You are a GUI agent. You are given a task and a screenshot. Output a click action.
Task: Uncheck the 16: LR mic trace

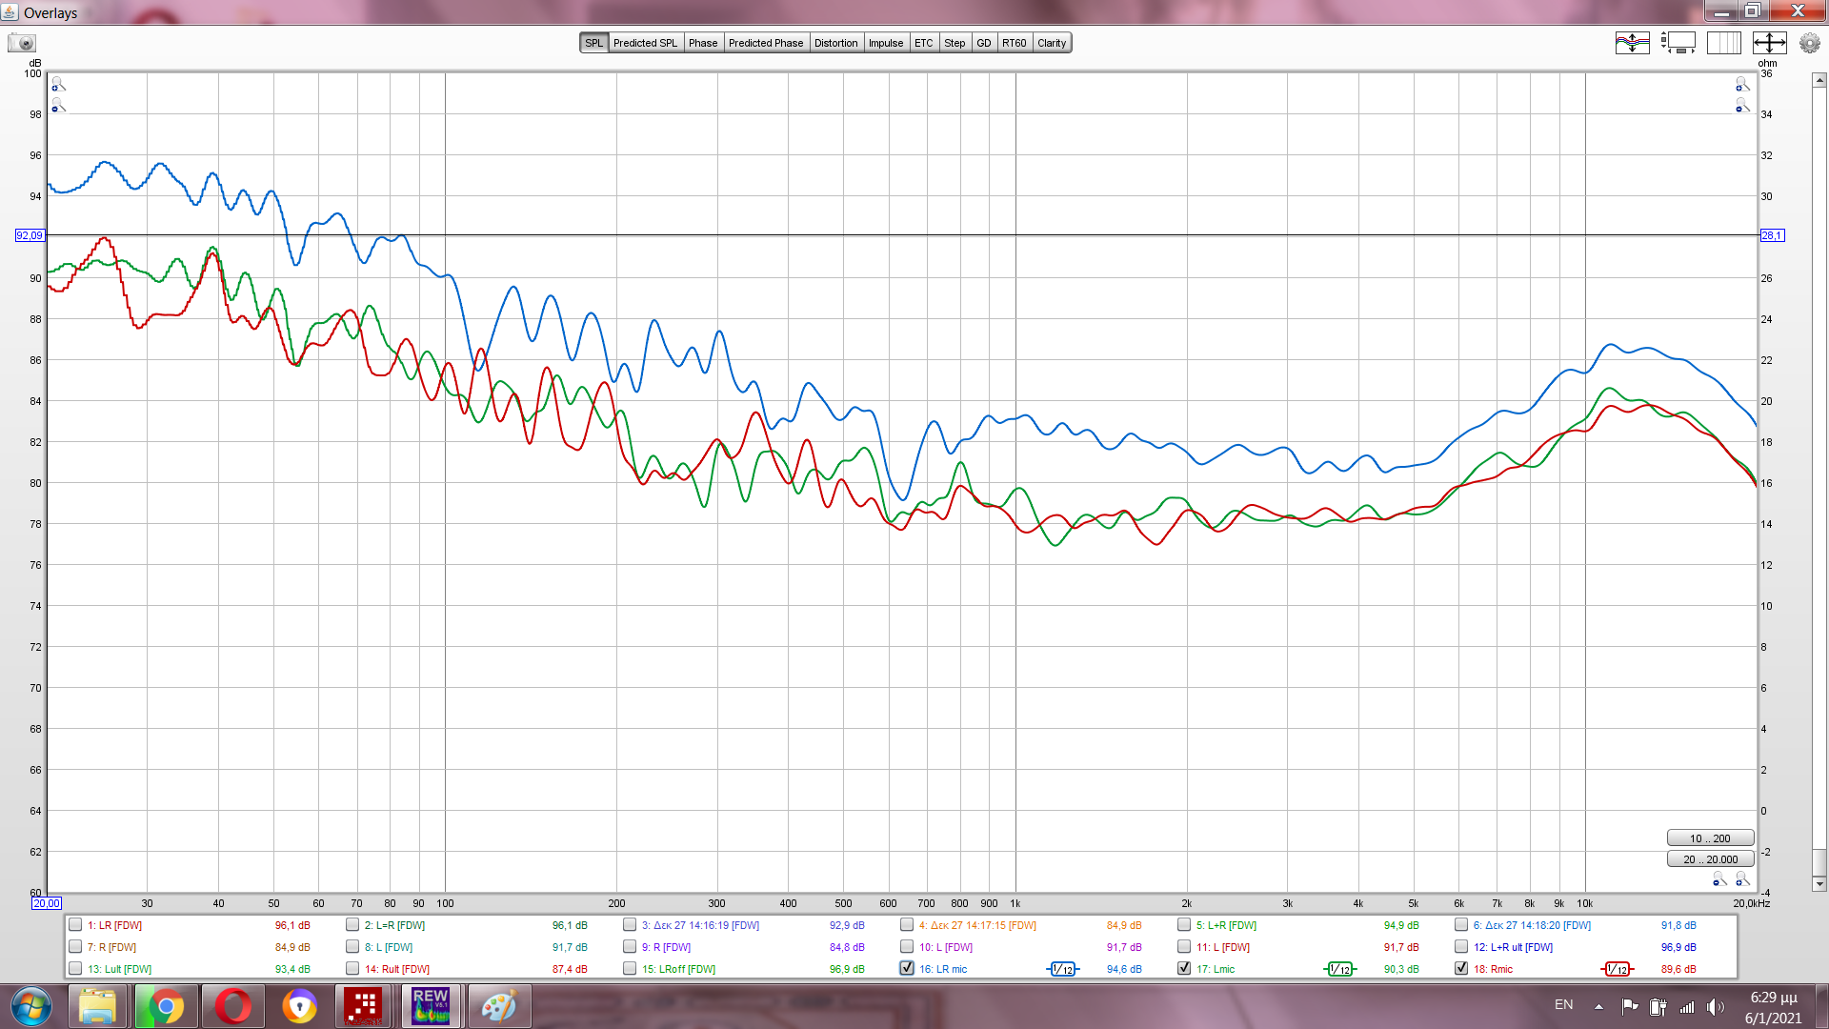[907, 968]
